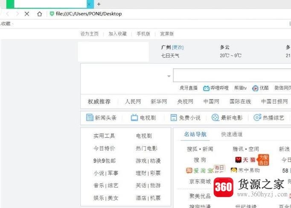Open 旅游 link in left panel
Viewport: 291px width, 208px height.
point(155,185)
